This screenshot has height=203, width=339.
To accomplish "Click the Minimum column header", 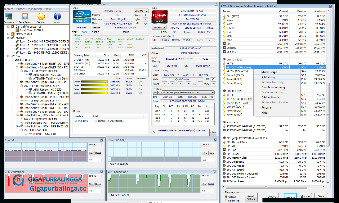I will 298,12.
